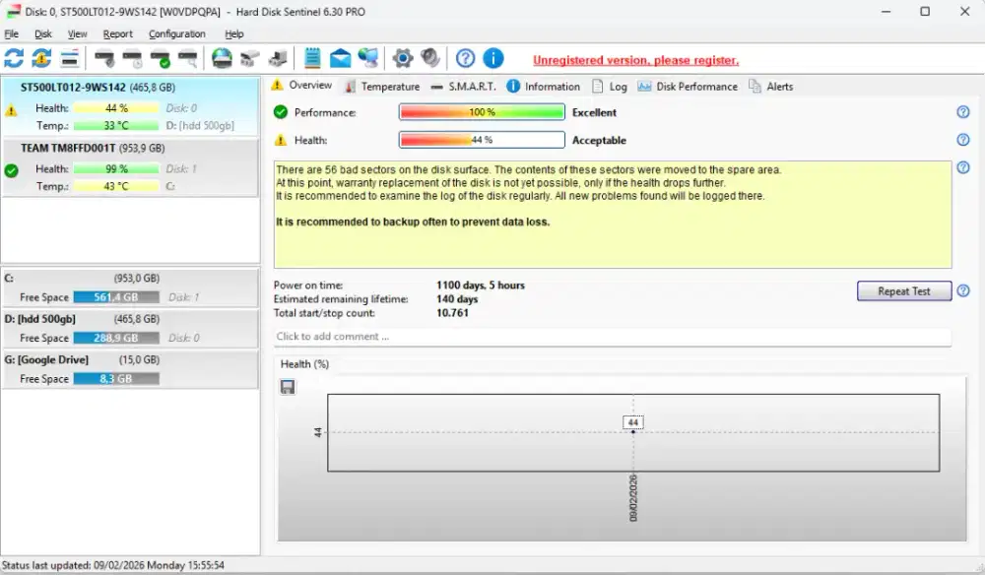This screenshot has height=575, width=985.
Task: Click the help icon beside the Performance row
Action: [x=963, y=113]
